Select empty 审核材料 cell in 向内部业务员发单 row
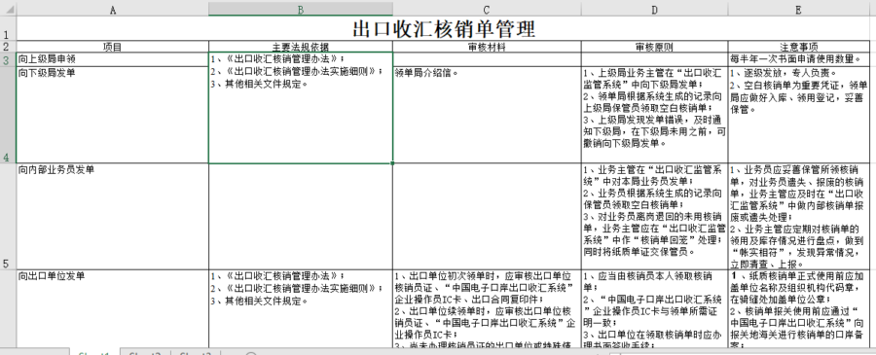Viewport: 876px width, 355px height. click(487, 217)
